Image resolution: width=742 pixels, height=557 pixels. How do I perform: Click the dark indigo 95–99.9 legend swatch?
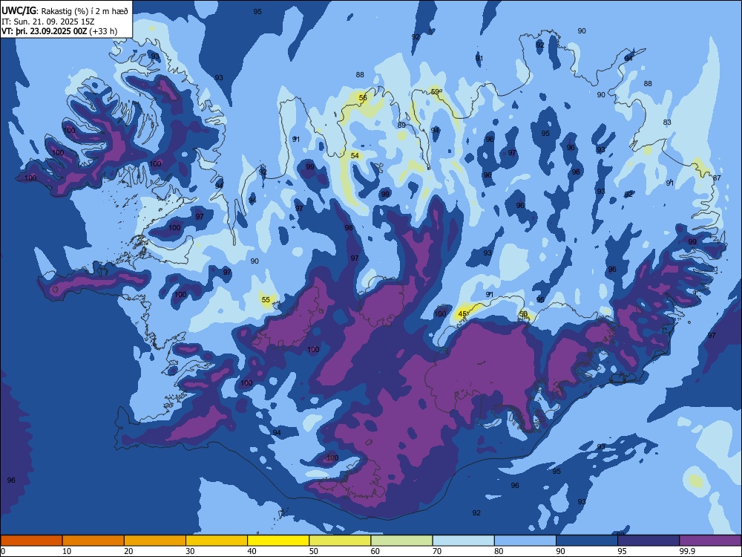649,541
